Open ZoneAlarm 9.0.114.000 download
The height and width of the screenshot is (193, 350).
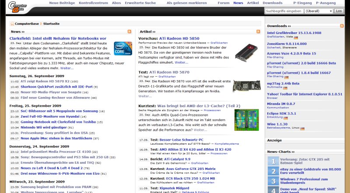pyautogui.click(x=287, y=44)
